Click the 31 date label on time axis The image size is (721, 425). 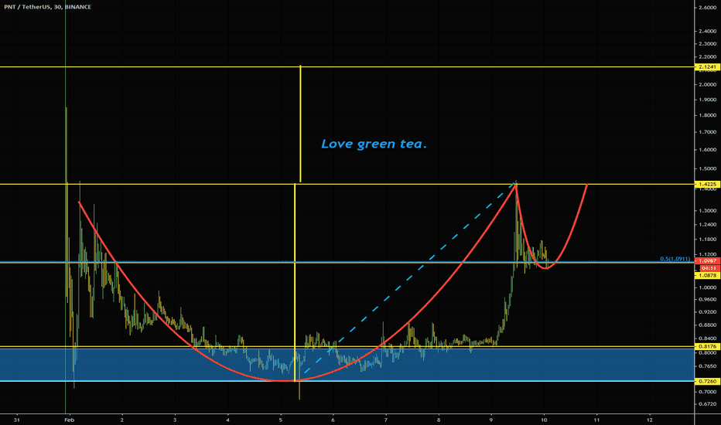17,420
